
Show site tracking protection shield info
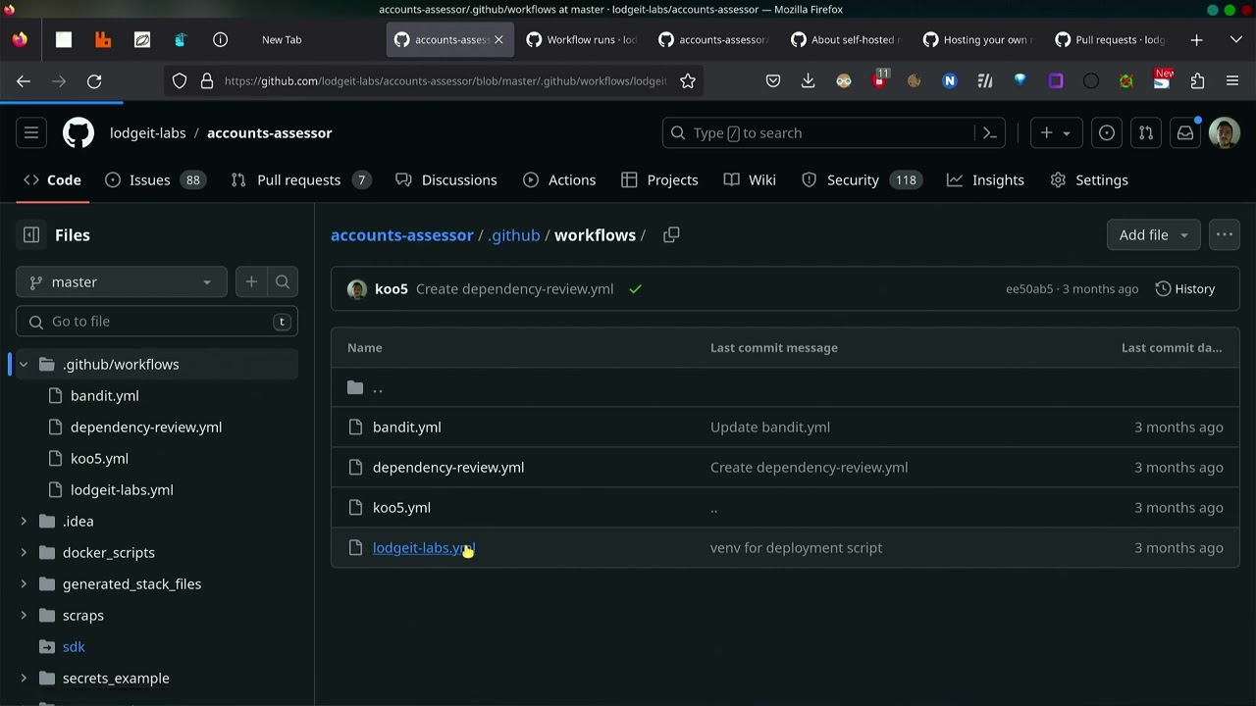click(180, 81)
